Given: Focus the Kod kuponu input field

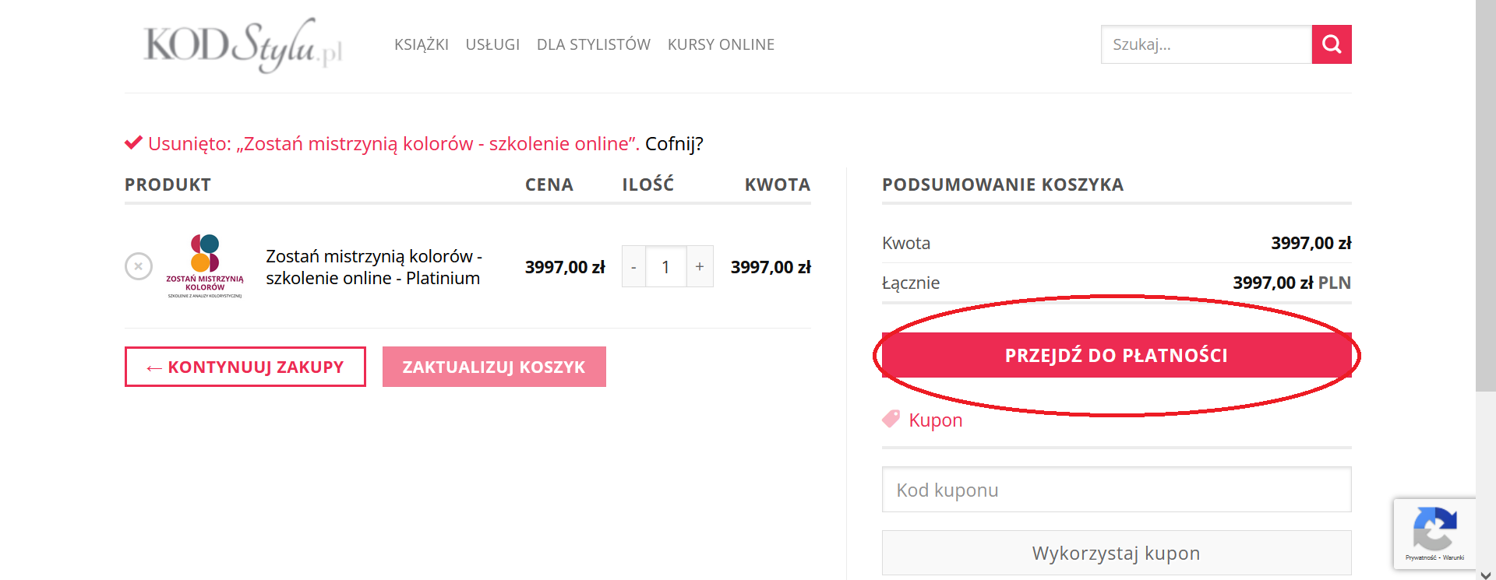Looking at the screenshot, I should [x=1116, y=490].
